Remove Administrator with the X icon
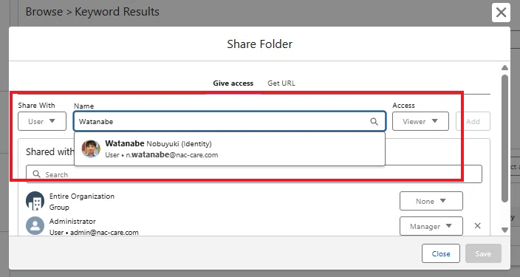520x277 pixels. (x=477, y=226)
